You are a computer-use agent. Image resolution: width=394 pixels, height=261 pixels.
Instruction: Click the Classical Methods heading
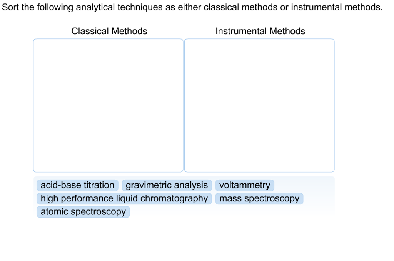click(x=109, y=31)
